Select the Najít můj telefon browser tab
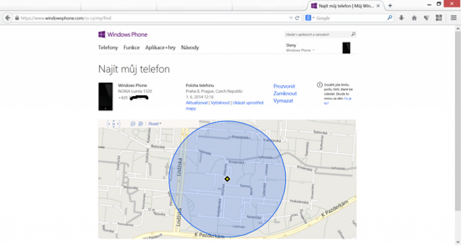 click(x=345, y=5)
